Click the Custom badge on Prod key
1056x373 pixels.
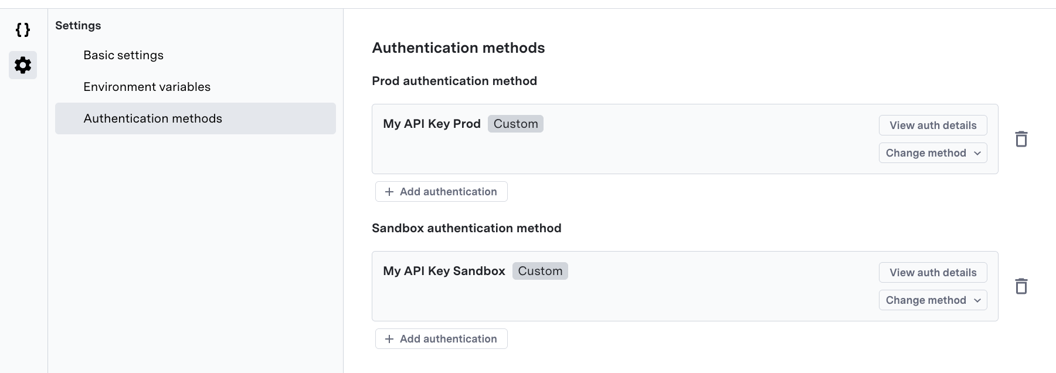click(515, 124)
